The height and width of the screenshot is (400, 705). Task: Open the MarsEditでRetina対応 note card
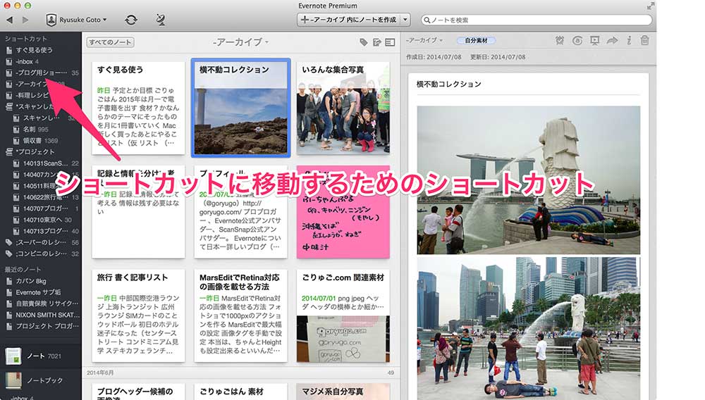241,315
